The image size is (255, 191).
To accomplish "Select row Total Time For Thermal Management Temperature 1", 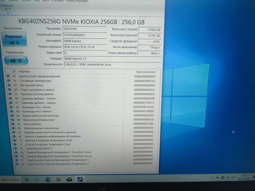I will 84,160.
